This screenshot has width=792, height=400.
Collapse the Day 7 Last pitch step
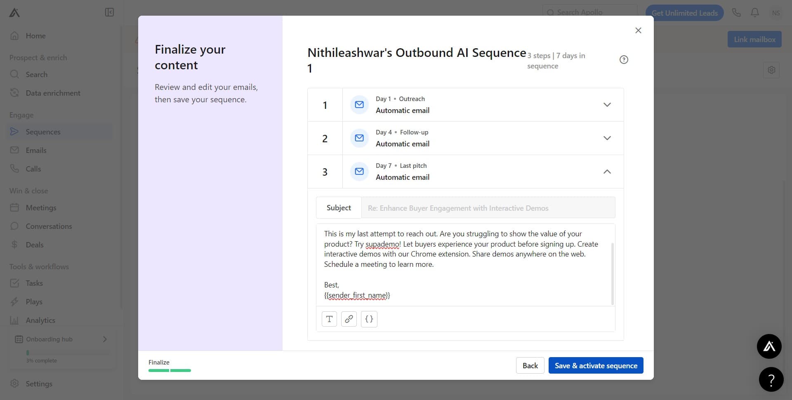607,172
